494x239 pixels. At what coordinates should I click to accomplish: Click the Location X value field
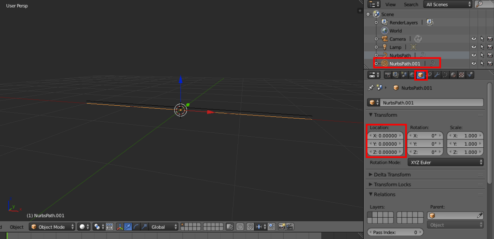tap(385, 136)
